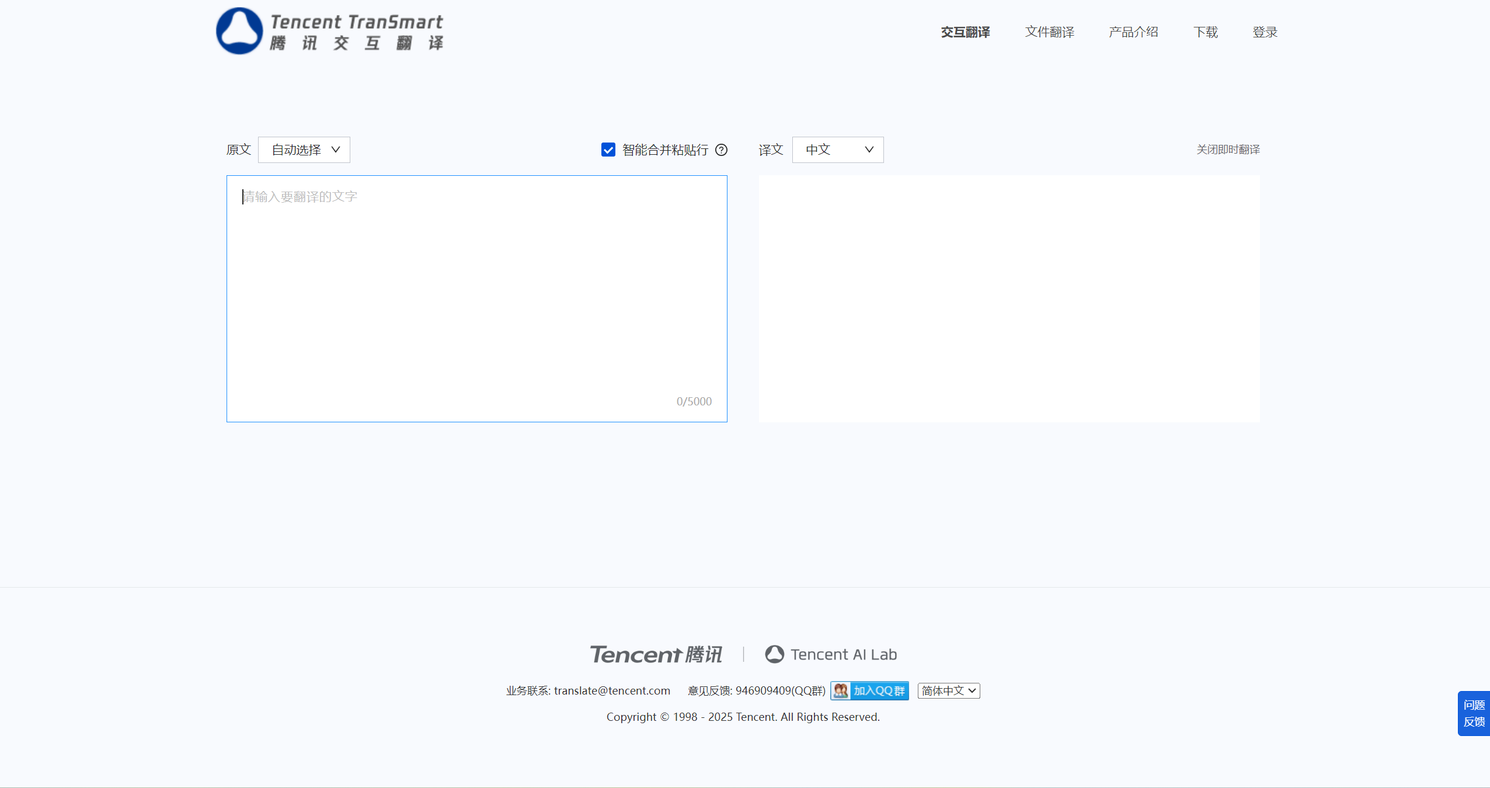Click the translation output panel

point(1009,298)
